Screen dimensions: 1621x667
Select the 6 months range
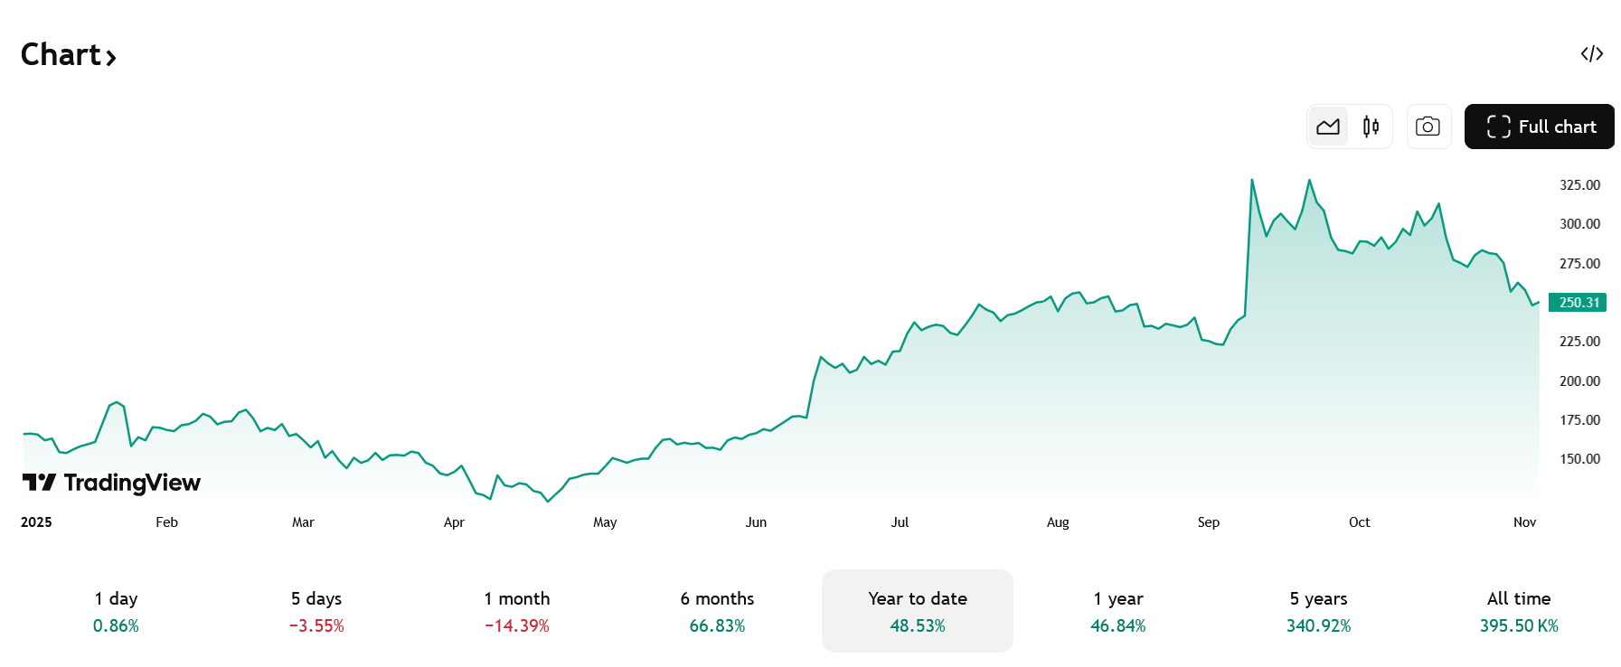717,611
